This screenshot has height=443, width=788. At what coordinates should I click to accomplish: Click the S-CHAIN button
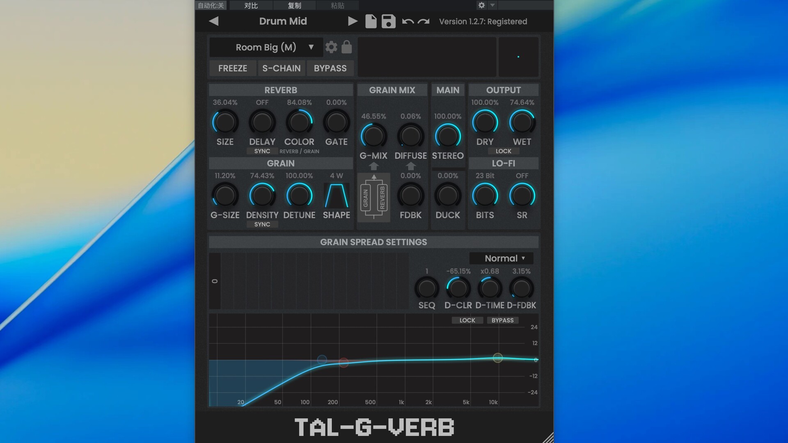pos(282,69)
